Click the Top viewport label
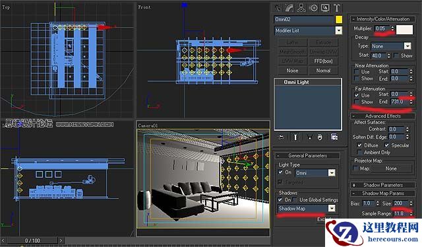 click(6, 7)
